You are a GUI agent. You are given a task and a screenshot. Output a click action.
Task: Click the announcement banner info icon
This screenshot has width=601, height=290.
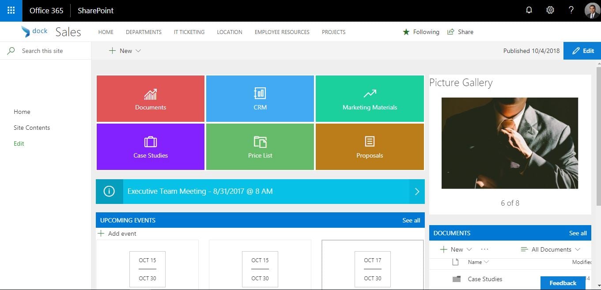tap(109, 191)
